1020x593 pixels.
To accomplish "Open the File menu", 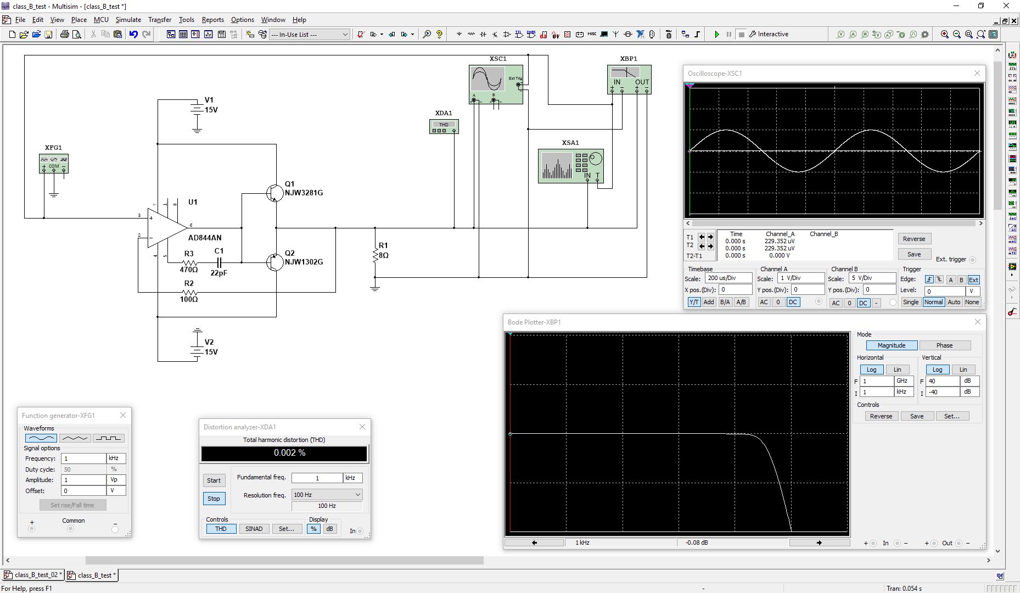I will click(x=20, y=20).
